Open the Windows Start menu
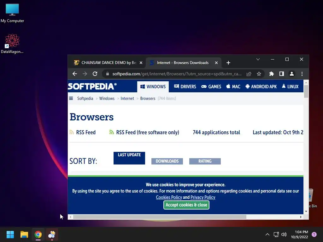Image resolution: width=323 pixels, height=242 pixels. (x=10, y=234)
